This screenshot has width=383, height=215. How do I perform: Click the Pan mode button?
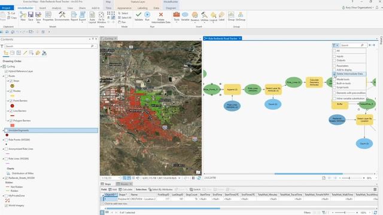pyautogui.click(x=122, y=22)
